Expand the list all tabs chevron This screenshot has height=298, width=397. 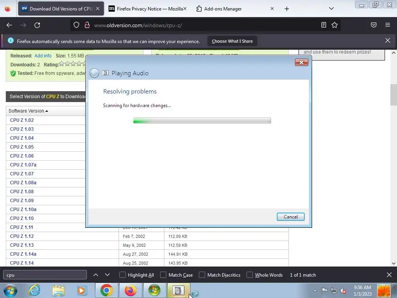click(331, 9)
